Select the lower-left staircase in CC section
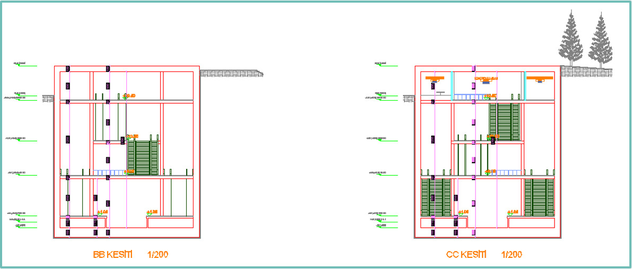 tap(435, 197)
